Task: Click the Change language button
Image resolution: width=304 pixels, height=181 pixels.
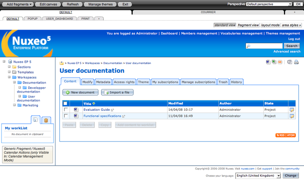Action: point(291,176)
